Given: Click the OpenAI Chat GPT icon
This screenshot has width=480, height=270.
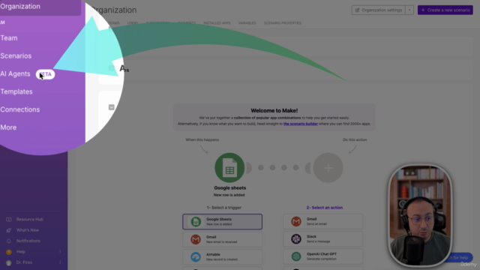Looking at the screenshot, I should 296,256.
